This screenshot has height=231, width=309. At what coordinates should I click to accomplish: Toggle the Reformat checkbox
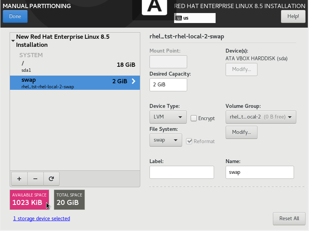189,141
